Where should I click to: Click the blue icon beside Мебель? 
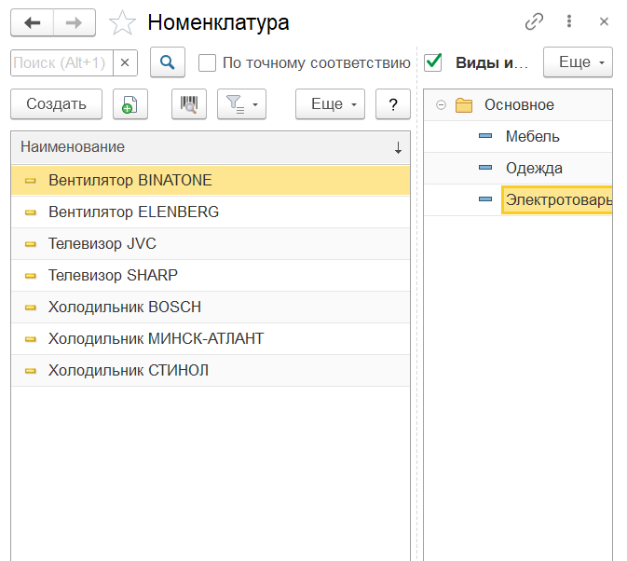point(485,136)
